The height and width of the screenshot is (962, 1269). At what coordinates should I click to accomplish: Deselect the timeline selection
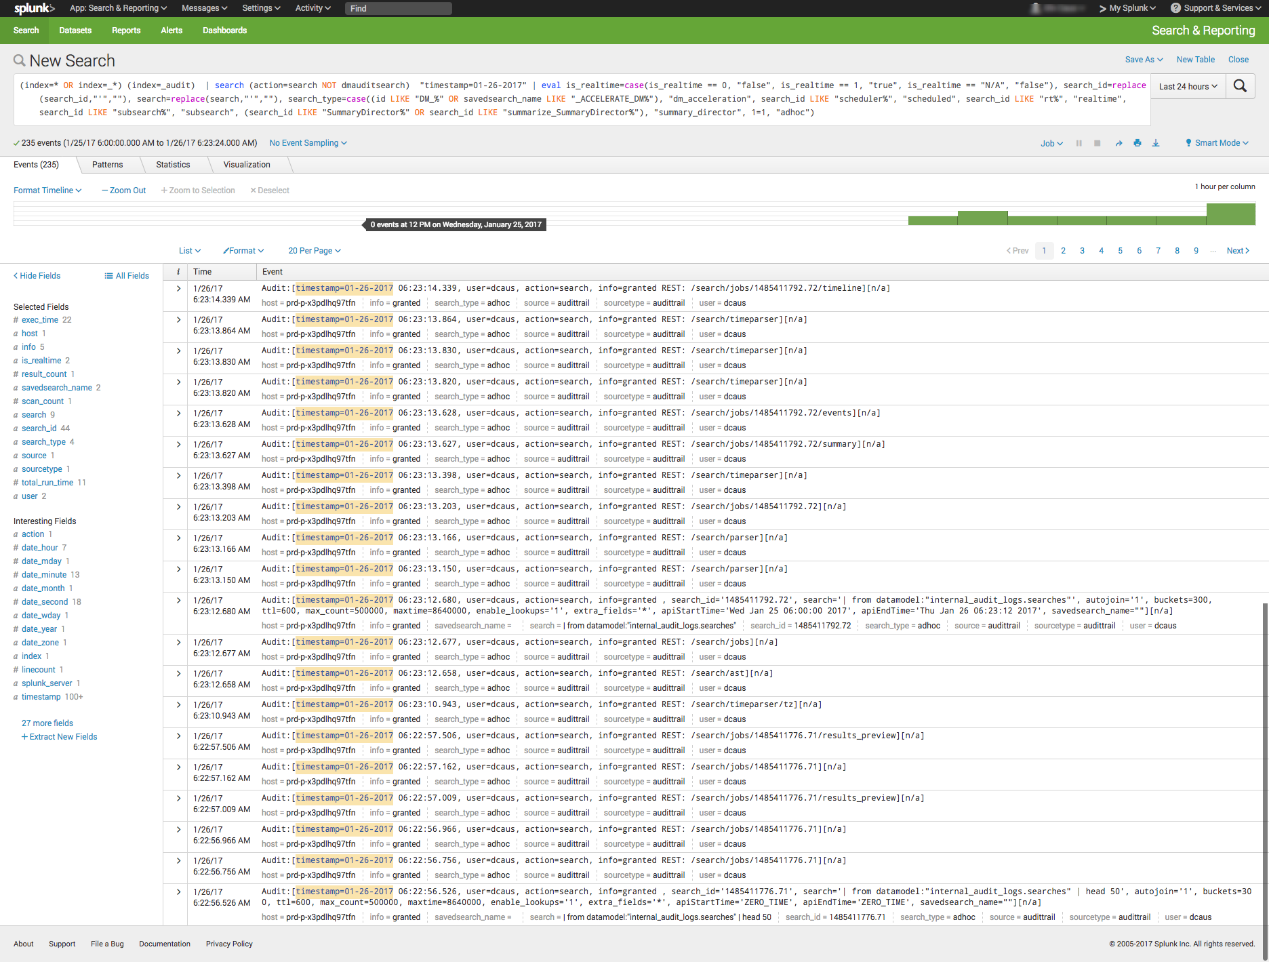270,190
